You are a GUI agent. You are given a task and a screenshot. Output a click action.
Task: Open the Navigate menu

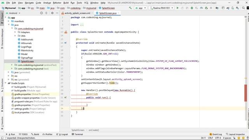29,3
